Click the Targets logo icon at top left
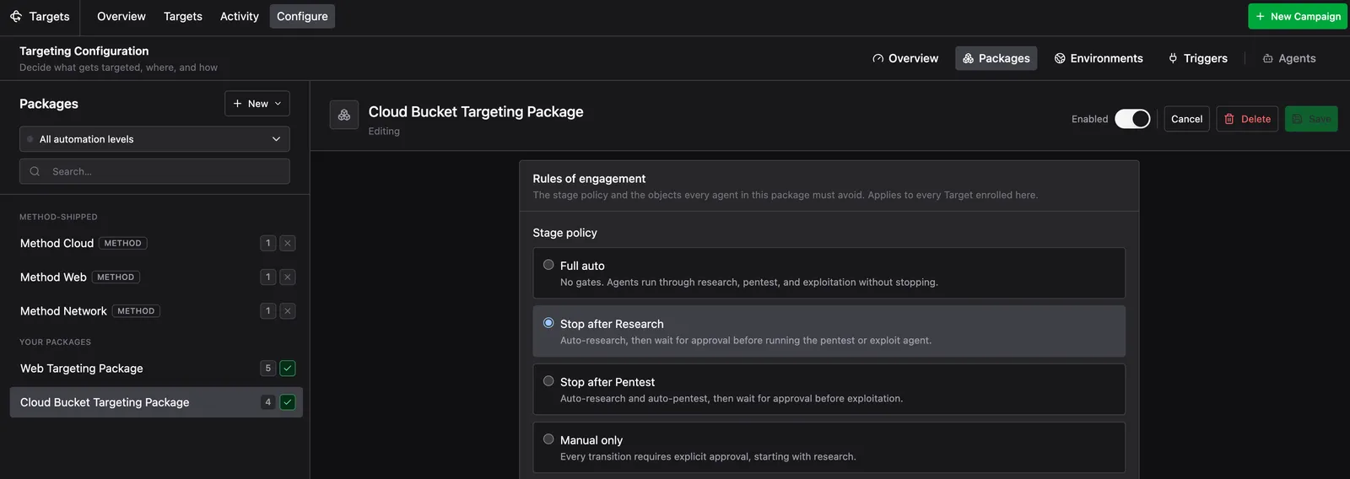This screenshot has height=479, width=1350. (x=16, y=16)
